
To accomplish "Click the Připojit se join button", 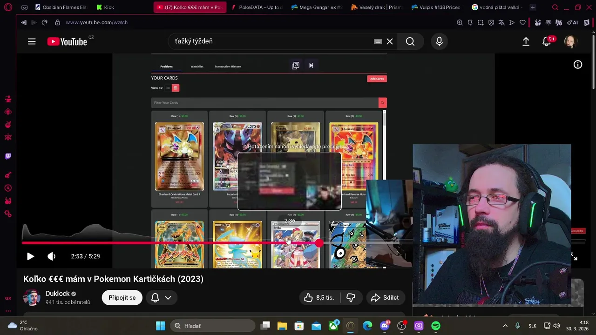I will 122,298.
